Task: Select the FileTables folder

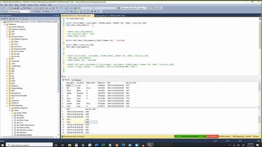Action: 20,115
